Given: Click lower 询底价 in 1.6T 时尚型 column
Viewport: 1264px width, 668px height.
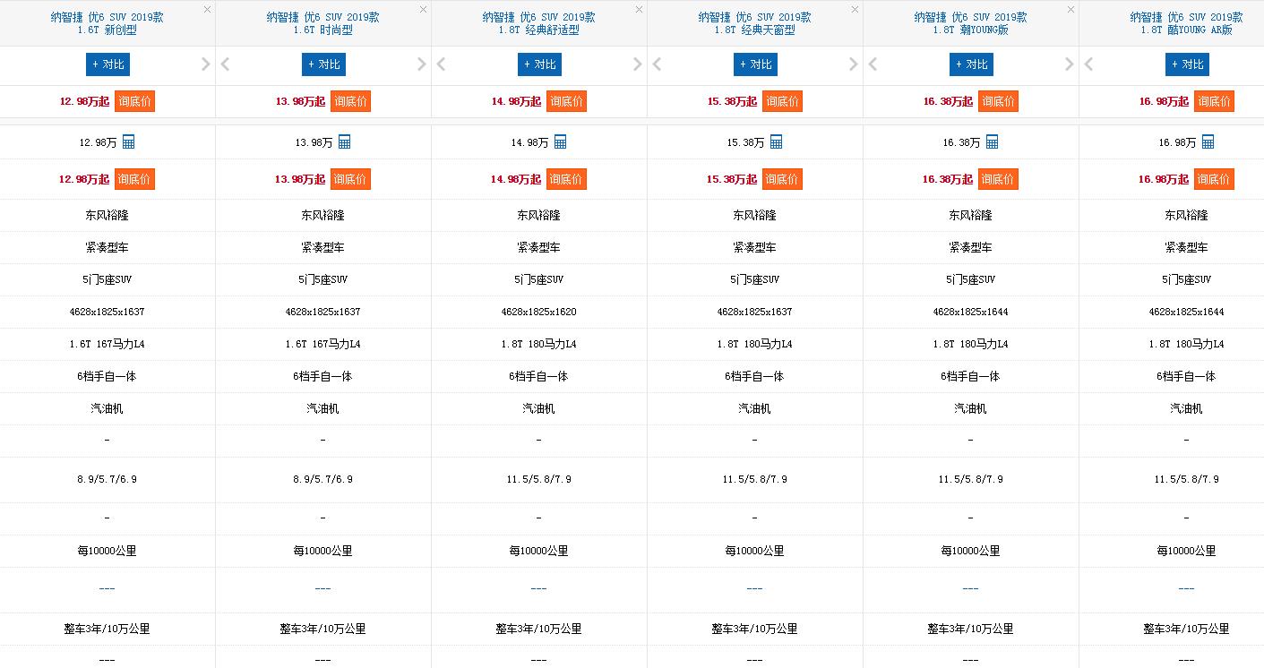Looking at the screenshot, I should pyautogui.click(x=350, y=179).
